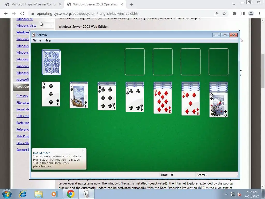Open the taskbar clock and date
265x199 pixels.
pyautogui.click(x=252, y=194)
